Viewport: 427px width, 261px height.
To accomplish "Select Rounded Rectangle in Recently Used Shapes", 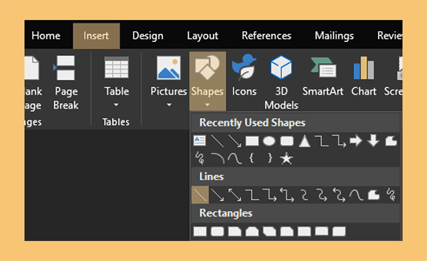I will 287,141.
